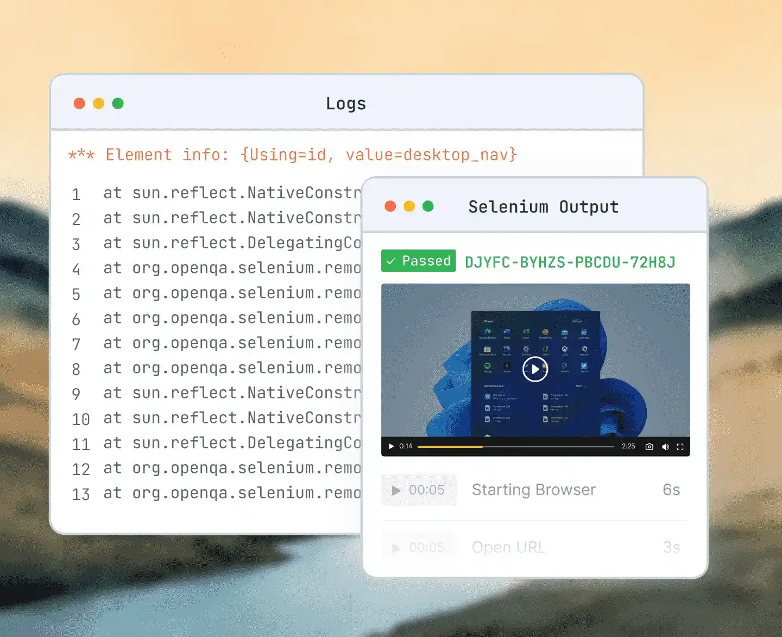Click the 2:25 total duration in player
Screen dimensions: 782x637
[x=628, y=446]
